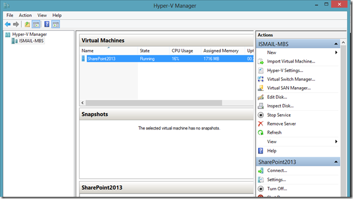Click the horizontal scrollbar thumb in VM list

click(x=154, y=103)
